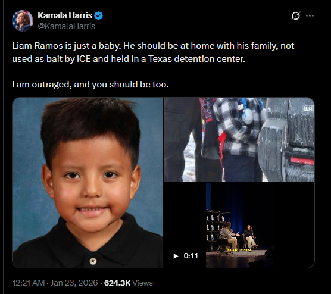Click the name Liam Ramos in the post

(x=38, y=46)
